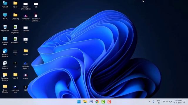
Task: Open the volume speaker tray icon
Action: point(167,102)
